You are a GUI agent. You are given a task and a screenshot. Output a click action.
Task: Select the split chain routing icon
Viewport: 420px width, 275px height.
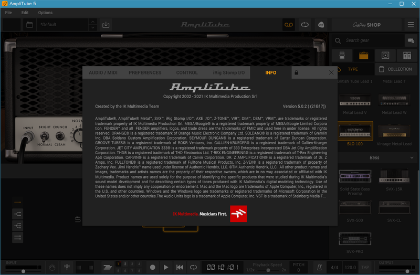pos(17,214)
